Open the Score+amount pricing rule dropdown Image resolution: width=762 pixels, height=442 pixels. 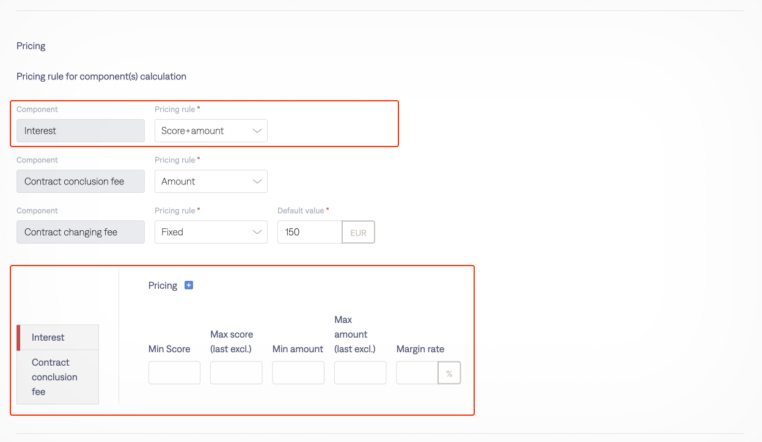point(211,131)
